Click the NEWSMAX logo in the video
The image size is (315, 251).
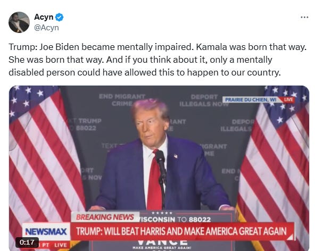pos(46,231)
